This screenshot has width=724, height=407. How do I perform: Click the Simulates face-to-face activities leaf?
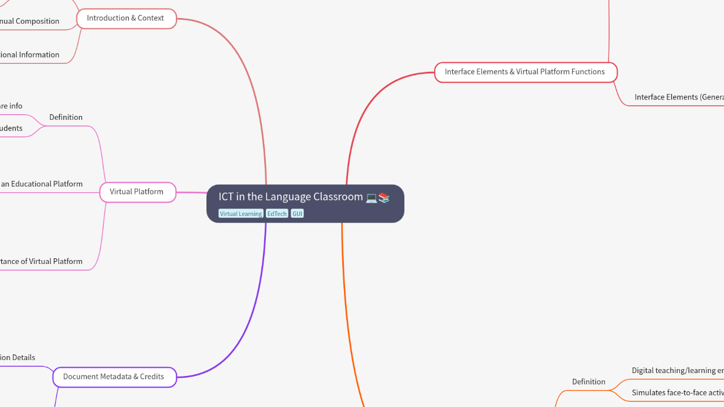(x=678, y=392)
